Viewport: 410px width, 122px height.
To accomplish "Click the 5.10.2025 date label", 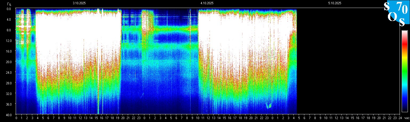I will (335, 3).
